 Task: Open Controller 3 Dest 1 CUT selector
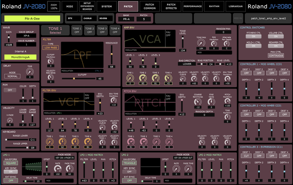(246, 156)
